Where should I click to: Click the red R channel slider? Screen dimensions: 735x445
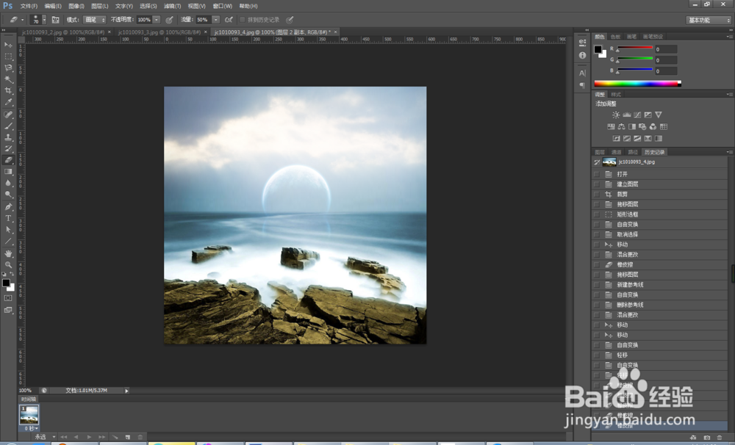[635, 48]
